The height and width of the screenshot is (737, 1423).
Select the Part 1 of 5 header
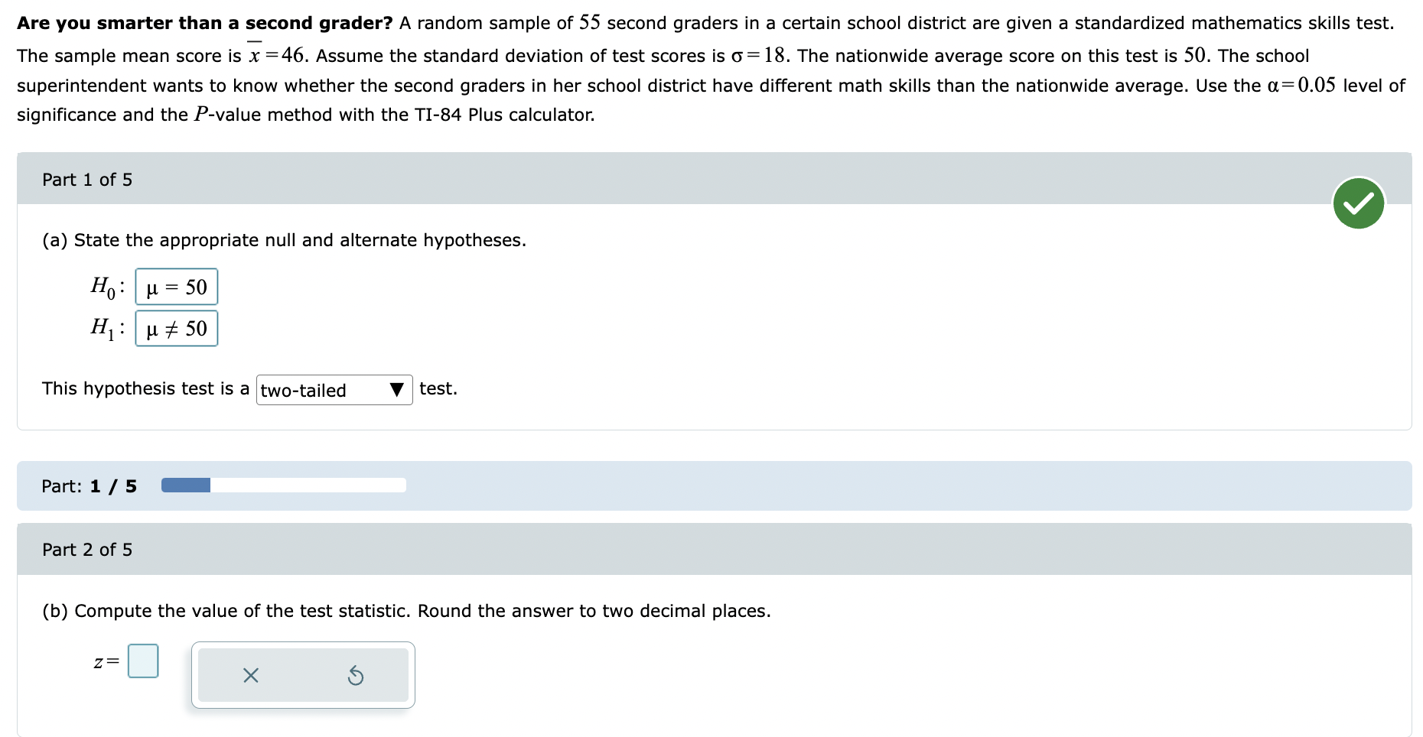click(x=86, y=179)
